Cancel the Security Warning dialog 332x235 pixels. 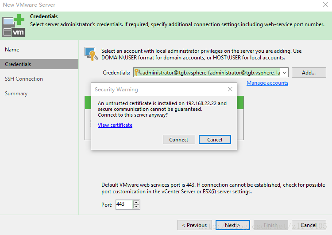coord(215,140)
